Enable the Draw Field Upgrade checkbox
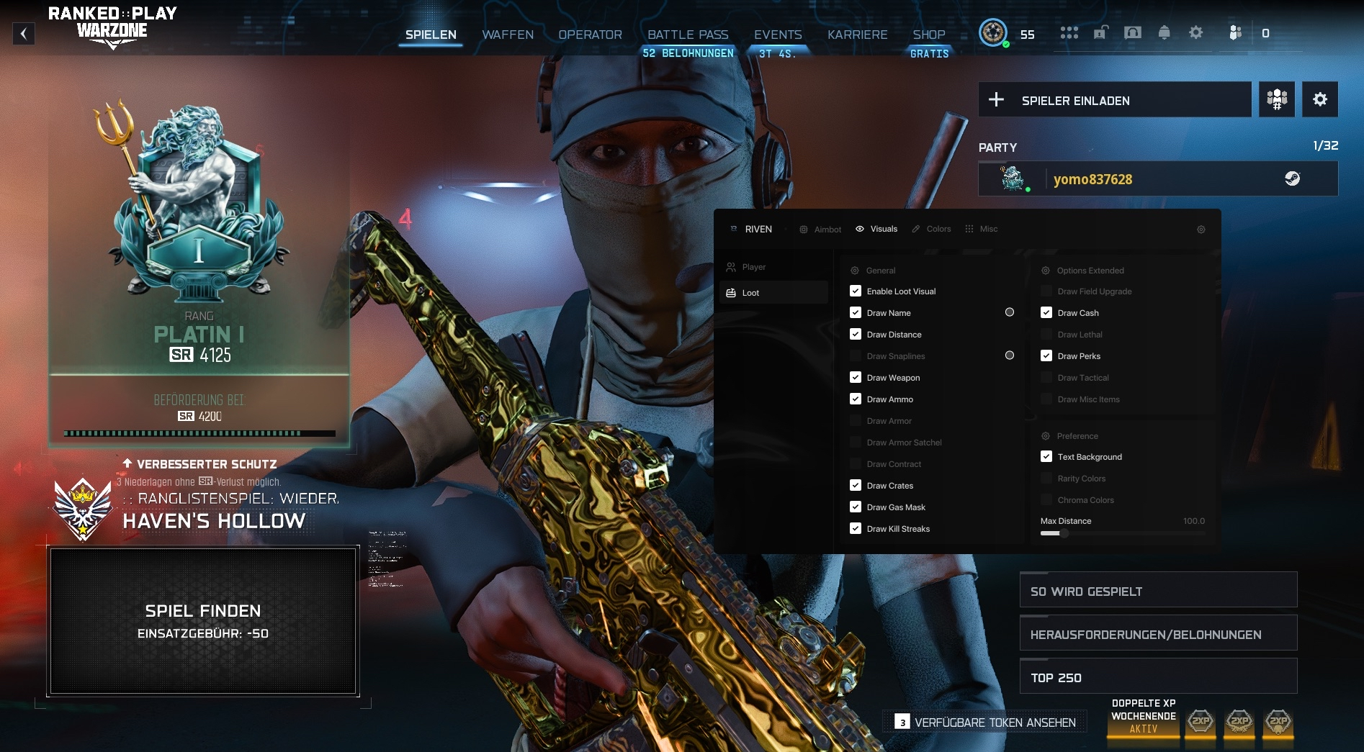The image size is (1364, 752). coord(1046,291)
